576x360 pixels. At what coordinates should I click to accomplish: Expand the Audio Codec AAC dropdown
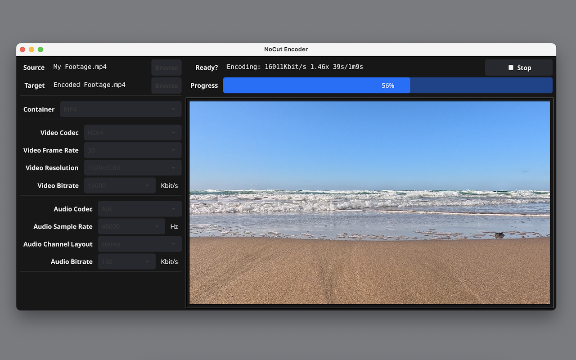(139, 209)
